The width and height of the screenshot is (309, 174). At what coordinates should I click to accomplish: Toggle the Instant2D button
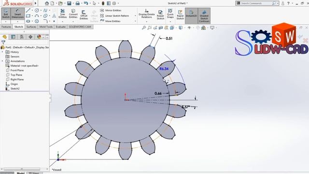pyautogui.click(x=191, y=15)
